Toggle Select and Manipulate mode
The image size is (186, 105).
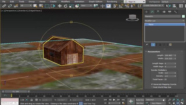(103, 6)
